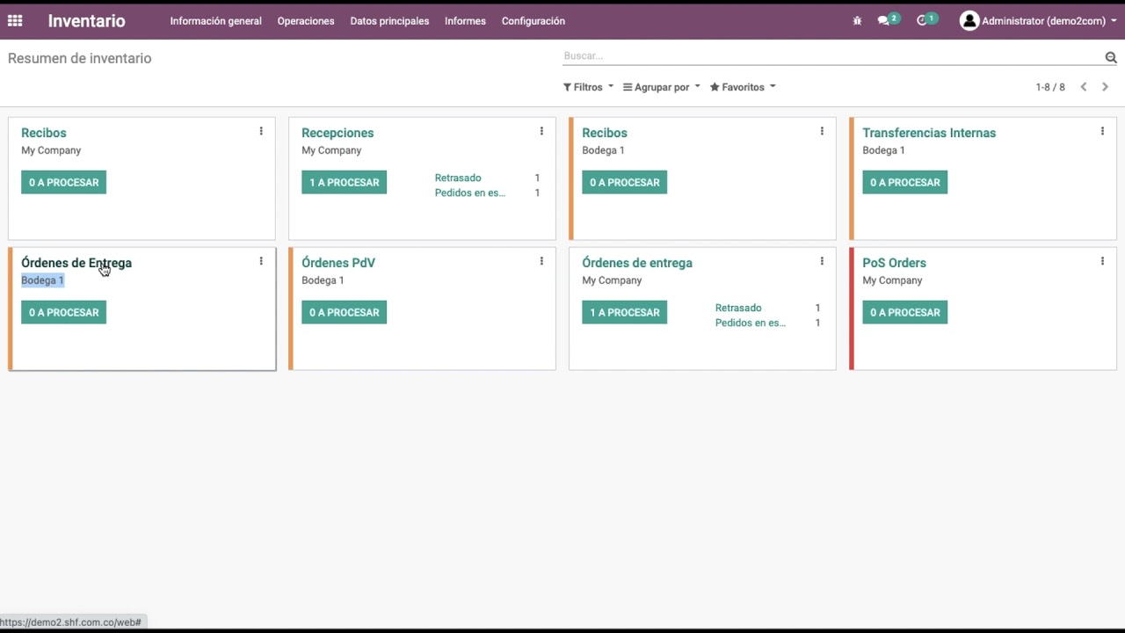Viewport: 1125px width, 633px height.
Task: Click highlighted Bodega 1 text under Órdenes de Entrega
Action: (x=42, y=280)
